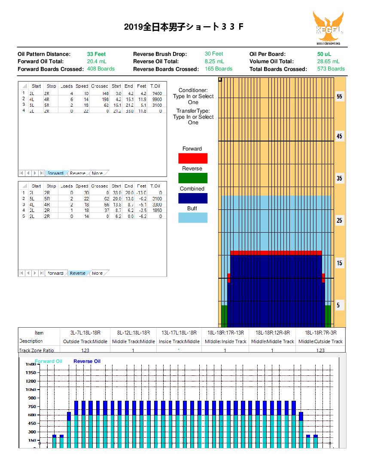Viewport: 365px width, 473px height.
Task: Click the Conditioner 'Type In or Select One' field
Action: (x=193, y=99)
